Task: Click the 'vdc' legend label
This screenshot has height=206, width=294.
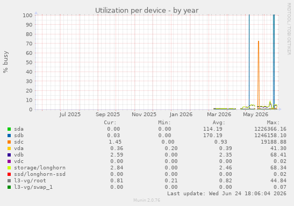Action: [19, 161]
